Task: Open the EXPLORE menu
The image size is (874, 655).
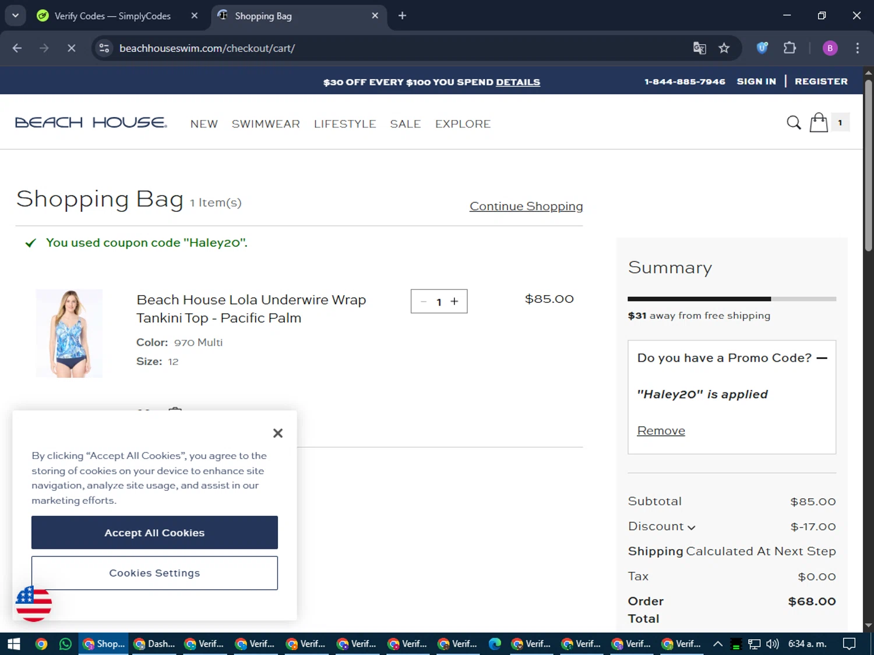Action: pyautogui.click(x=463, y=124)
